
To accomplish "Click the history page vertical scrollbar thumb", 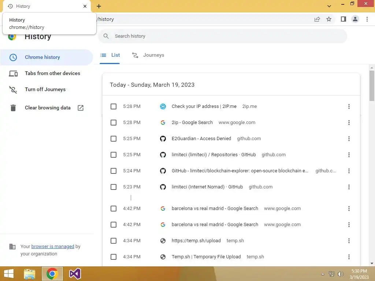I will coord(372,86).
